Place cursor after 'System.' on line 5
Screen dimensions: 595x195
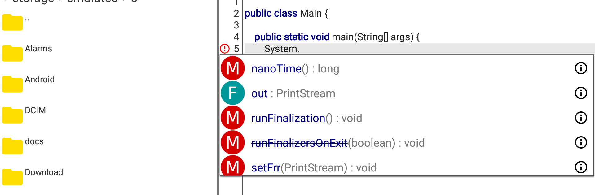[x=300, y=49]
